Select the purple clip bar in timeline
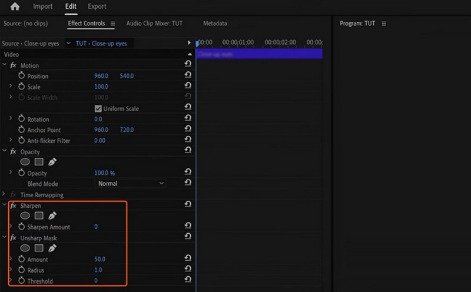This screenshot has height=292, width=471. tap(259, 54)
